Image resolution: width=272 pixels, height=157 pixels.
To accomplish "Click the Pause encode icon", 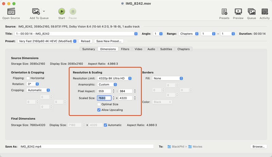I will coord(72,12).
